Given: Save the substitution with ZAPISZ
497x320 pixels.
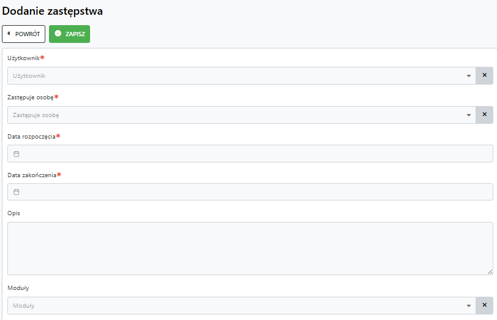Looking at the screenshot, I should click(x=69, y=34).
